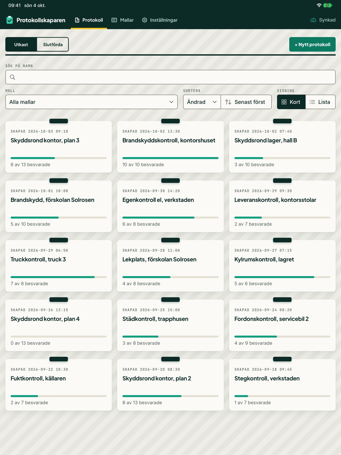Screen dimensions: 341x455
Task: Open the Protokoll tab
Action: pyautogui.click(x=89, y=20)
